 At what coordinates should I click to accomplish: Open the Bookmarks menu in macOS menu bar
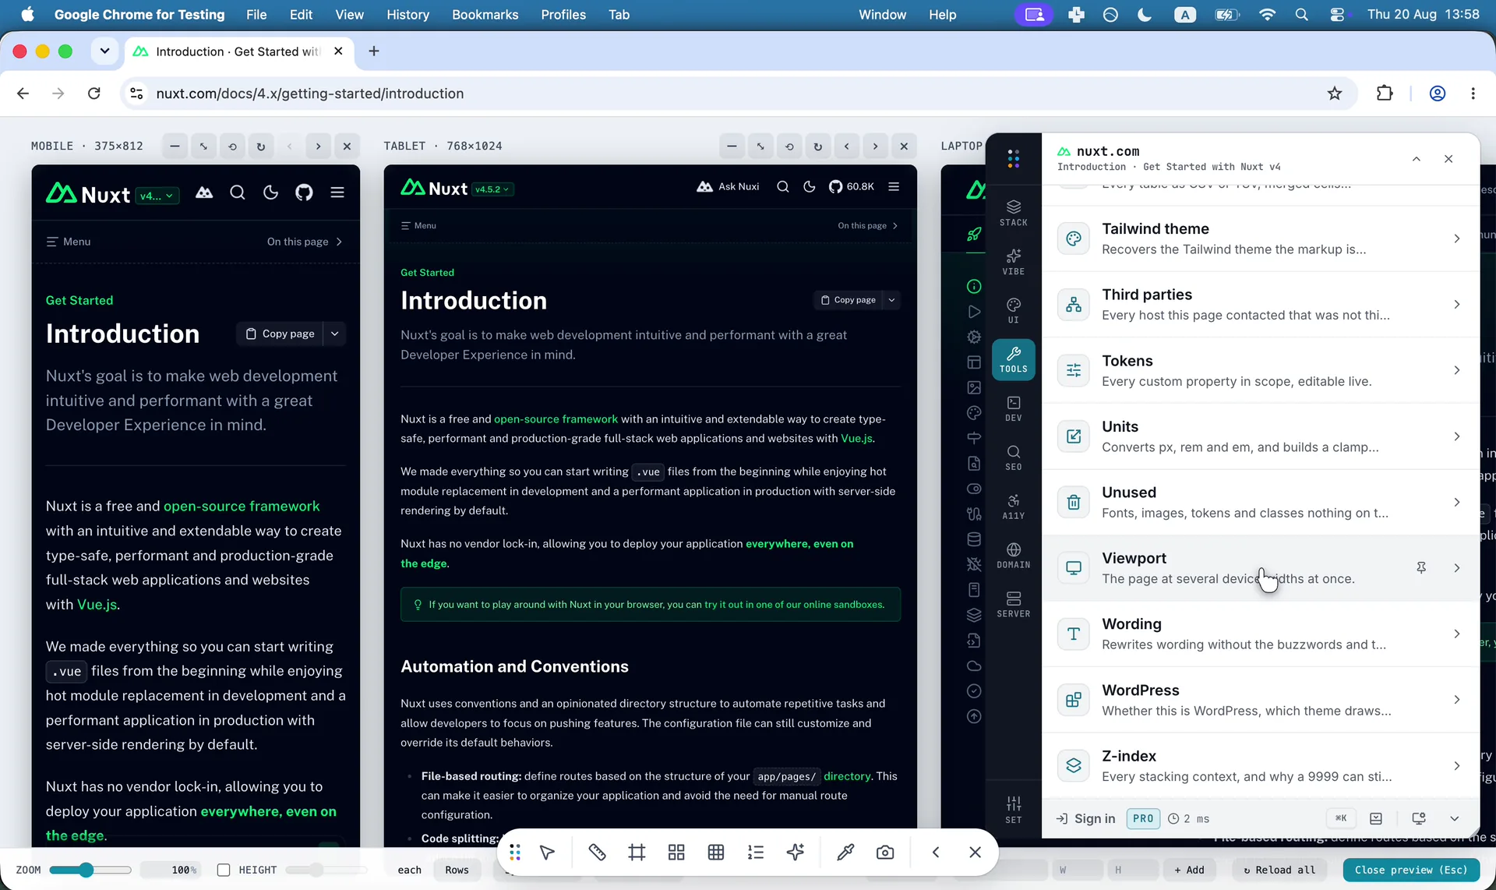point(485,15)
